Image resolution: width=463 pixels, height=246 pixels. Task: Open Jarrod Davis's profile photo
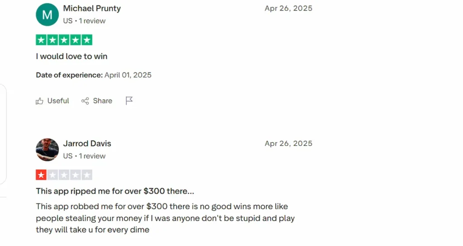coord(47,150)
